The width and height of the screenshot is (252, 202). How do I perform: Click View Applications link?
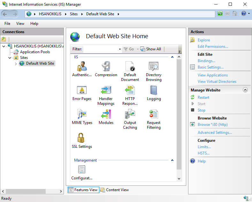click(213, 75)
